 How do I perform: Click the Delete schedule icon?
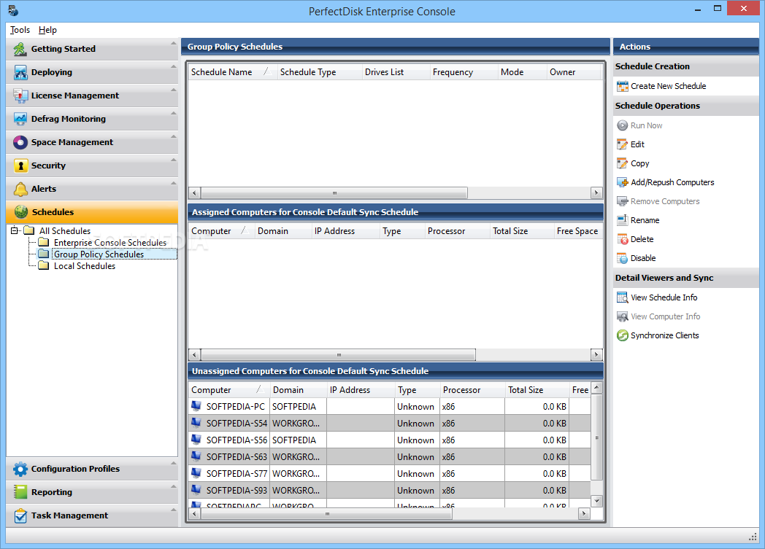coord(622,239)
